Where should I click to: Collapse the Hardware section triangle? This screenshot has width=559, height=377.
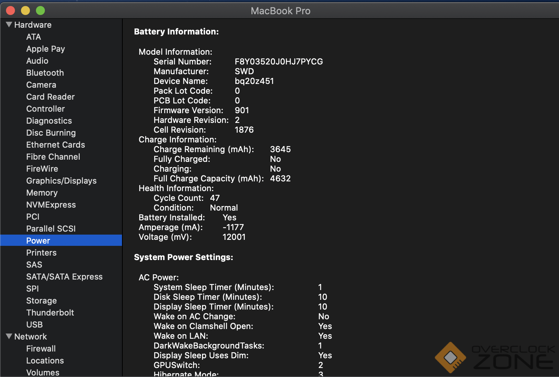pyautogui.click(x=9, y=25)
